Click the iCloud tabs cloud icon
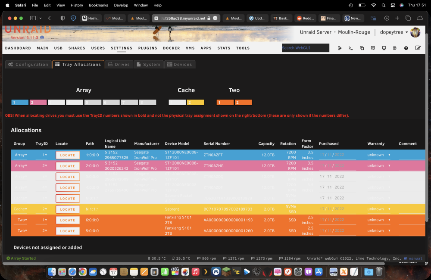Viewport: 431px width, 280px height. (420, 18)
